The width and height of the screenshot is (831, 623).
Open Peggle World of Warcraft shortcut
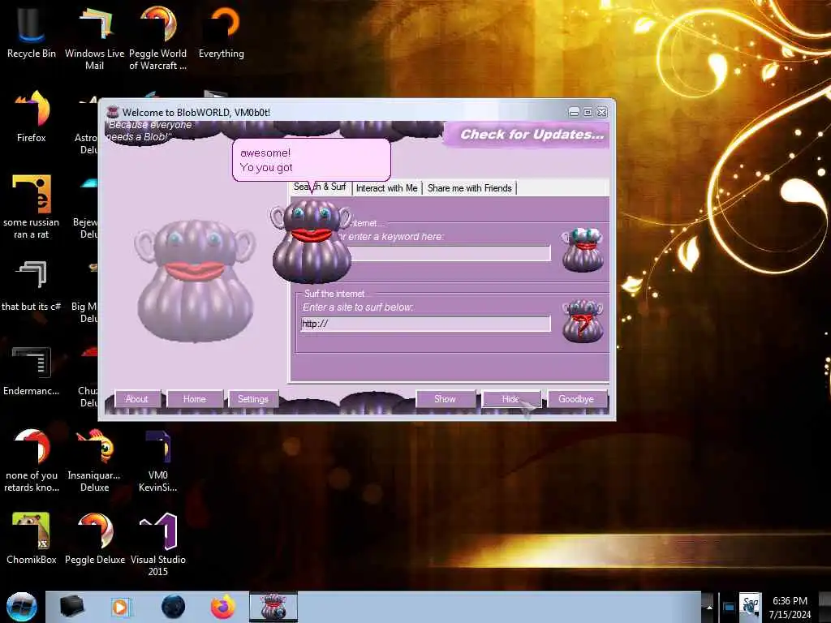[158, 37]
